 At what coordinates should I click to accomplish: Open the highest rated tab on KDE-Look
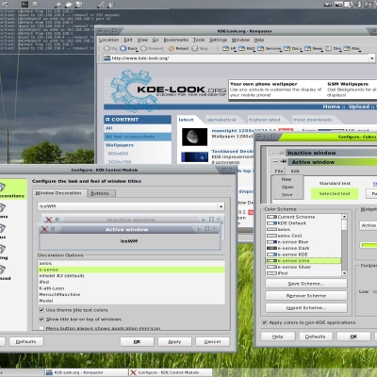click(264, 120)
